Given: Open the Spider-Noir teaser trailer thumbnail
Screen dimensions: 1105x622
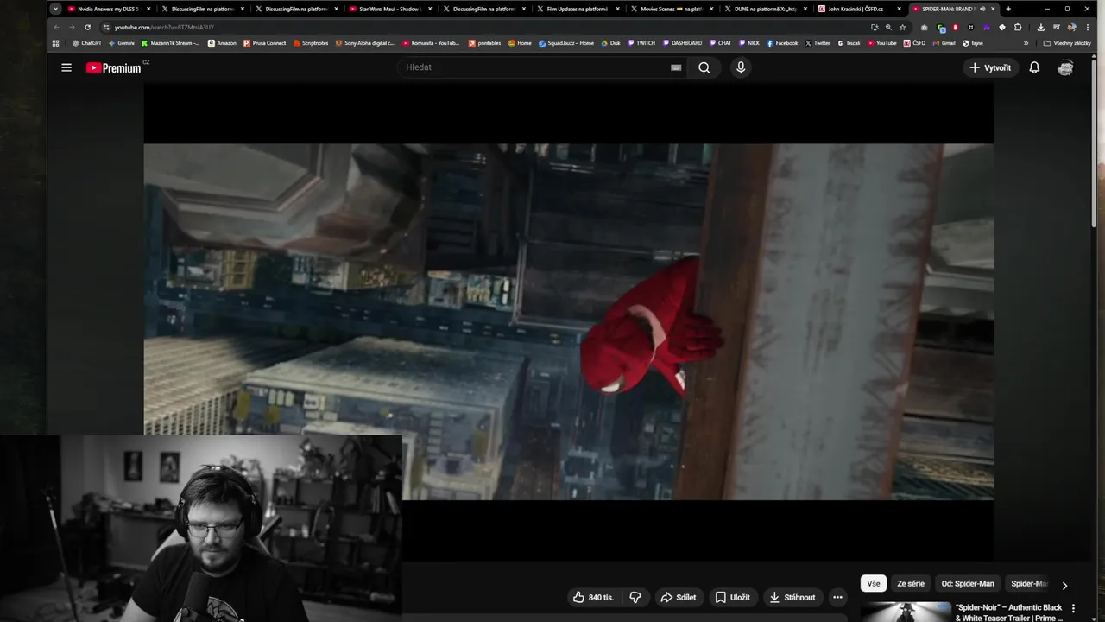Looking at the screenshot, I should point(906,612).
